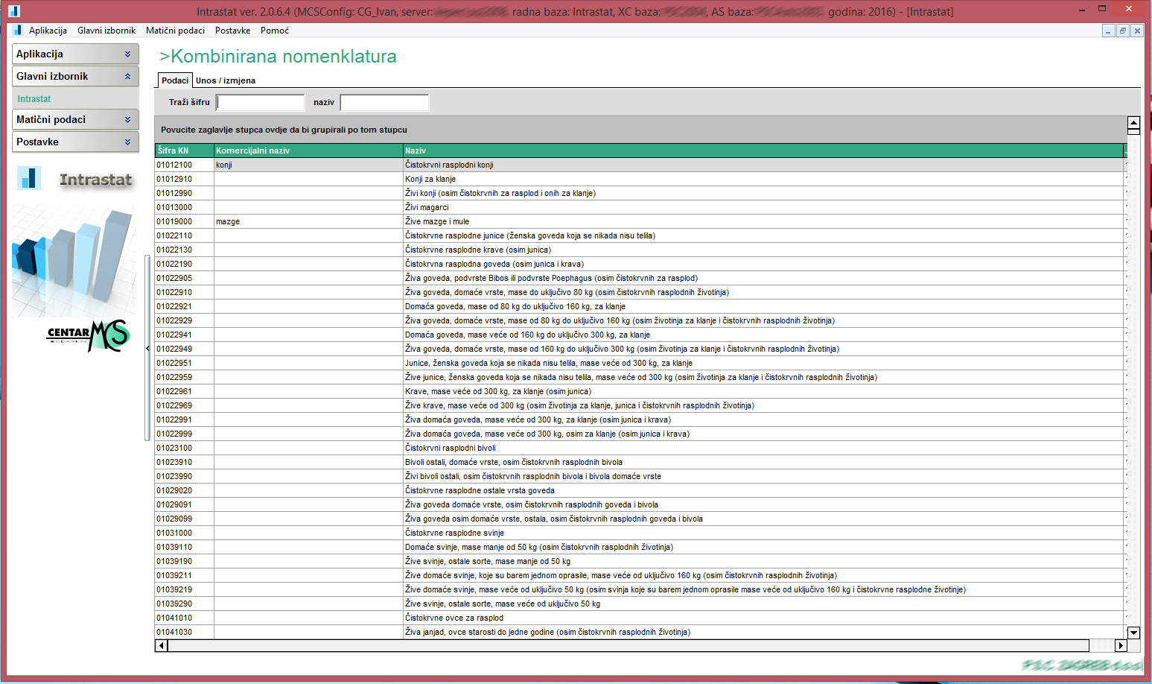
Task: Expand the Aplikacija sidebar panel
Action: 75,54
